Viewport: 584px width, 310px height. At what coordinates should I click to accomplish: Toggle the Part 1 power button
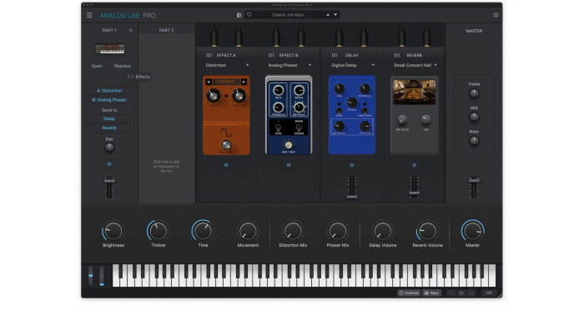(x=109, y=164)
